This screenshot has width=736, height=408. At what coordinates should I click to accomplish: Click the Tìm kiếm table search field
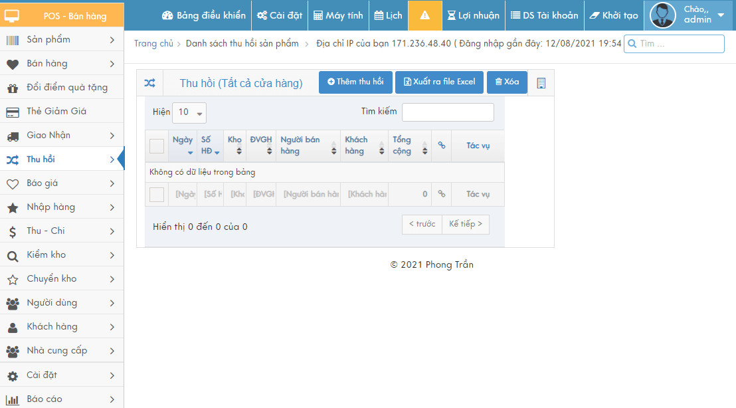(x=448, y=112)
